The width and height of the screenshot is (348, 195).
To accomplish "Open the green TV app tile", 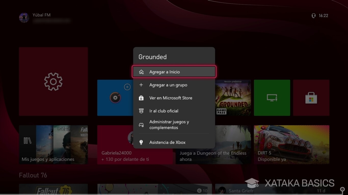I will tap(272, 97).
